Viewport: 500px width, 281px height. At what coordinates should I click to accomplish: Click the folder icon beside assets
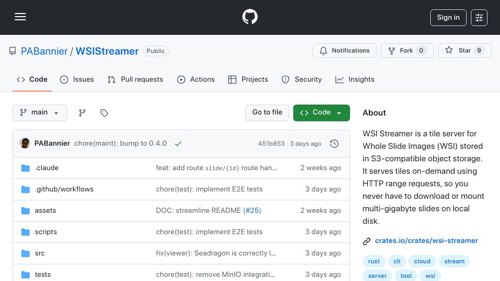coord(26,211)
